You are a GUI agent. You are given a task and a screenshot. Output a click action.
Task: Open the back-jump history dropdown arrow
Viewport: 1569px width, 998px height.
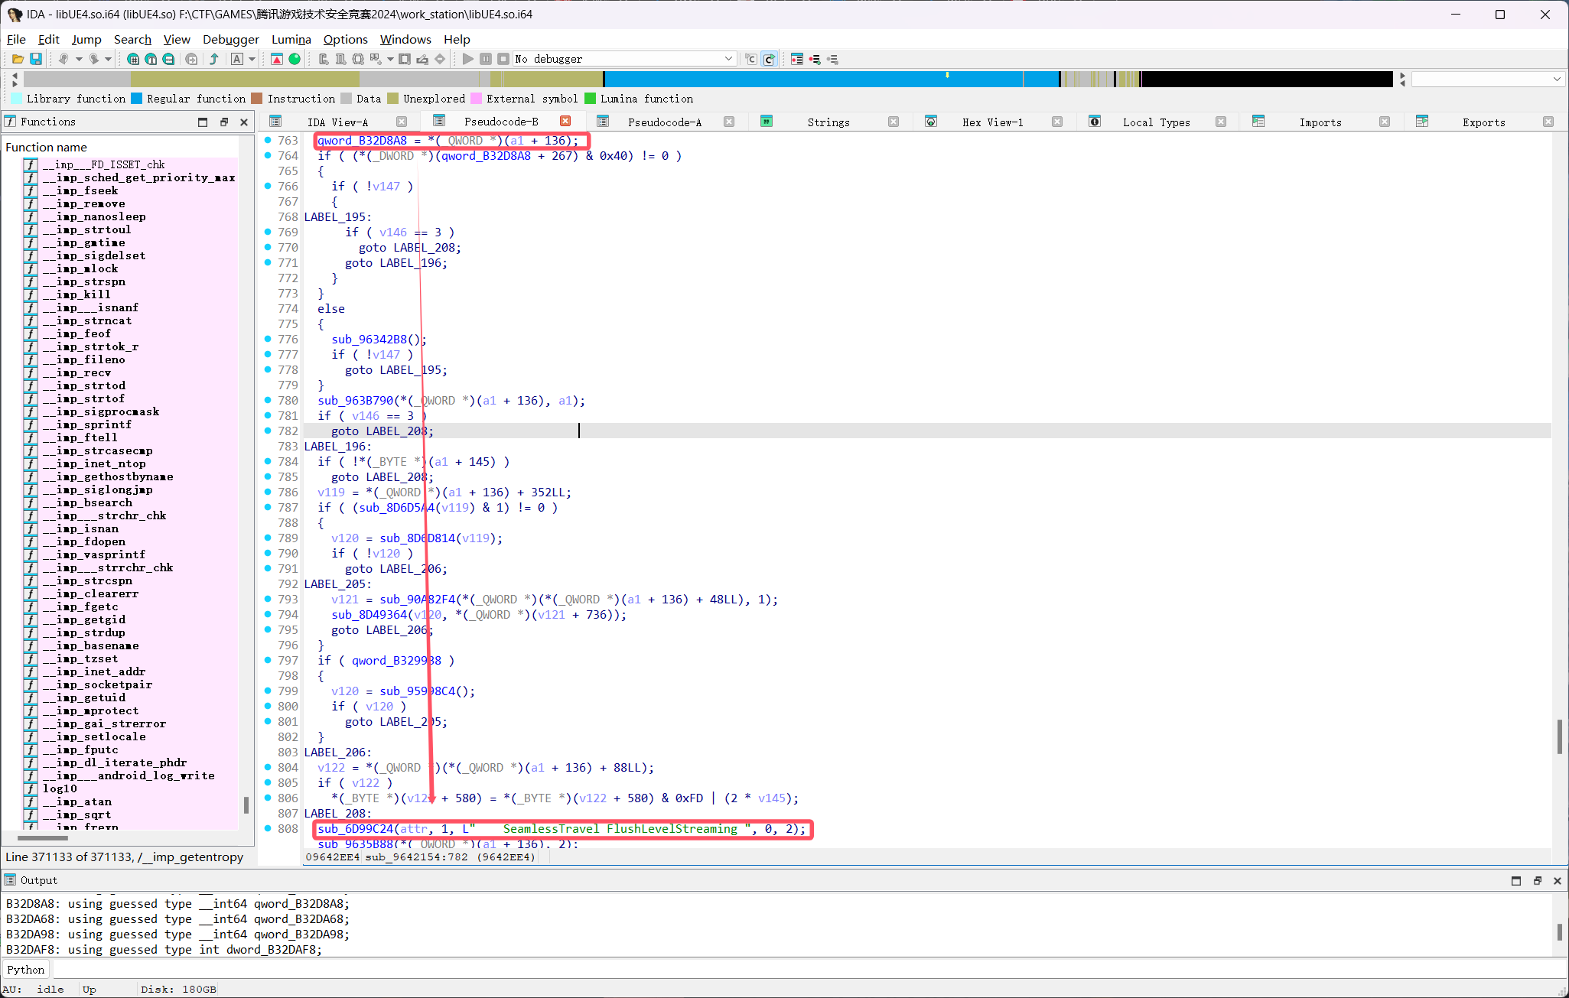[x=78, y=59]
